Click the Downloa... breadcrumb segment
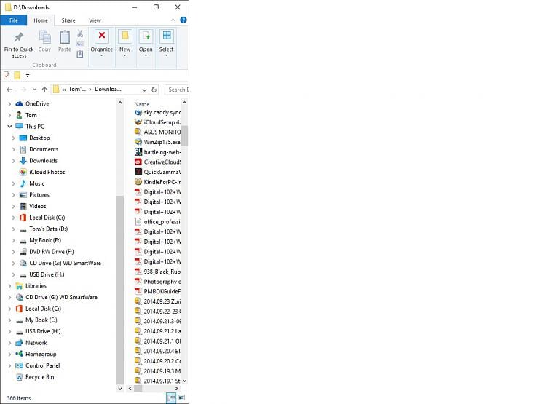 (108, 89)
